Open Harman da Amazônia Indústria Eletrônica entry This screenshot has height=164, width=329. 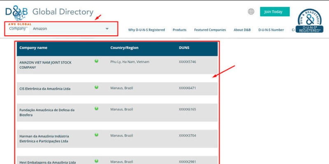pyautogui.click(x=44, y=139)
